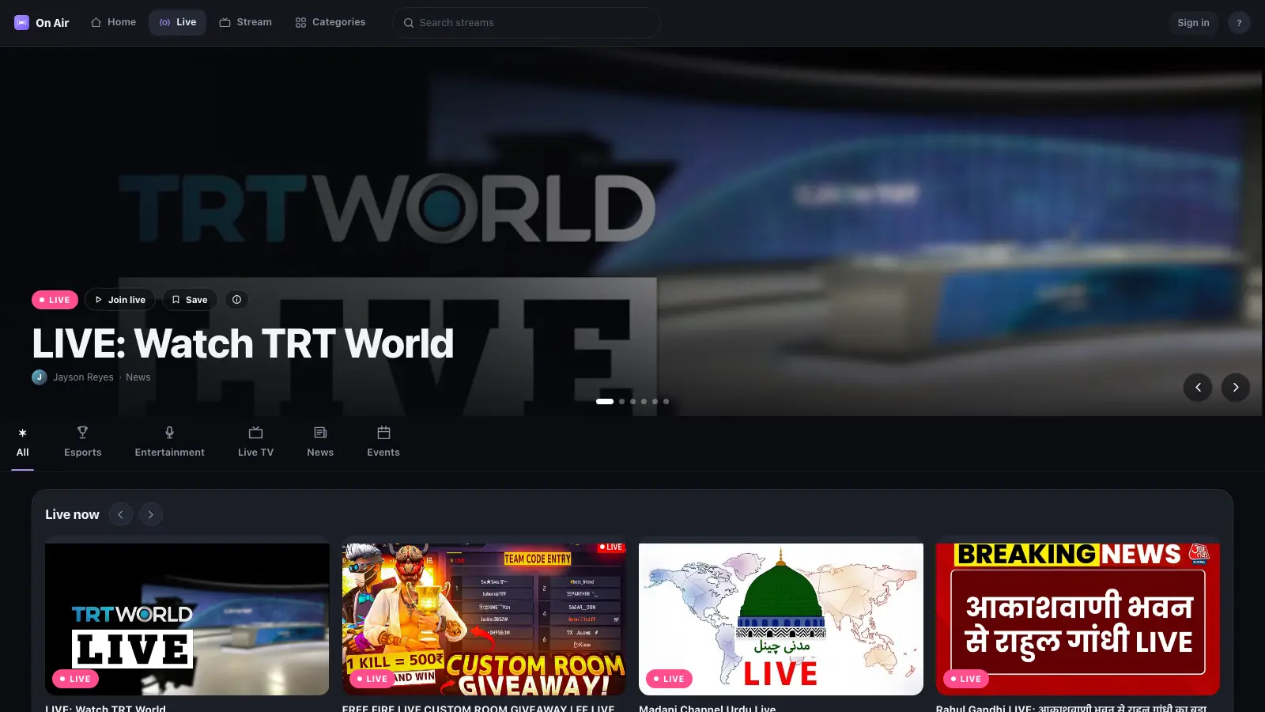The height and width of the screenshot is (712, 1265).
Task: Open Jayson Reyes profile avatar
Action: pyautogui.click(x=40, y=377)
